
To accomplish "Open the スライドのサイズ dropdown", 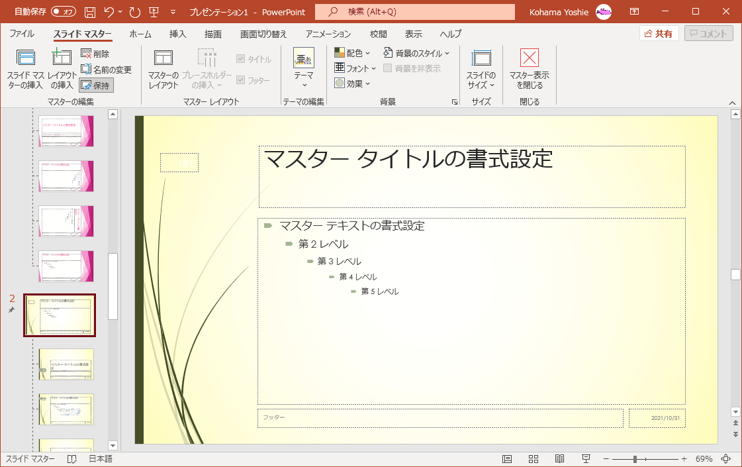I will coord(481,69).
